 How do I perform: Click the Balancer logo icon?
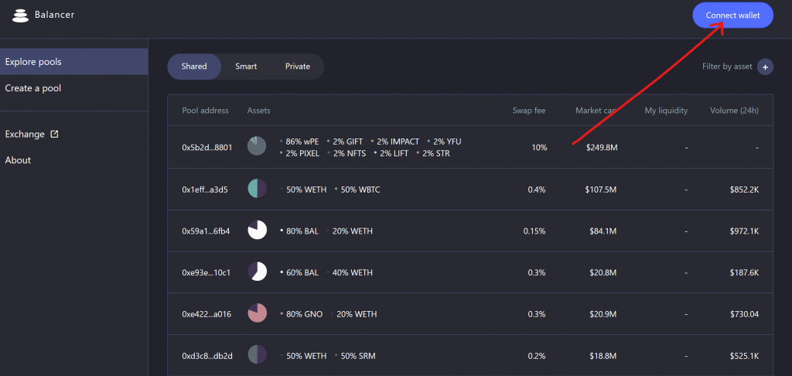(21, 15)
